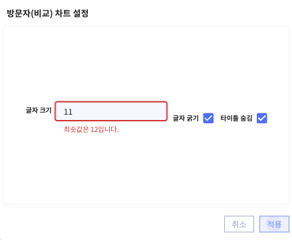Click the 글자 크기 label

(x=39, y=110)
